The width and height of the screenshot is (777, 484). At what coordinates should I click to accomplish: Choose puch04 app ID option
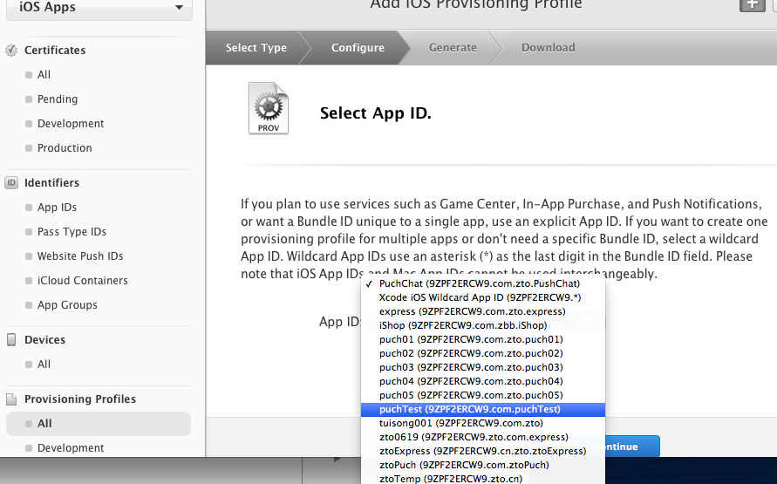coord(482,381)
